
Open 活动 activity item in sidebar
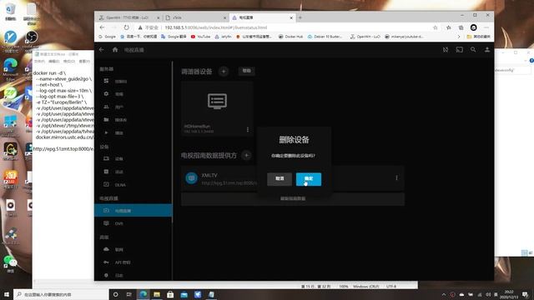(x=133, y=172)
